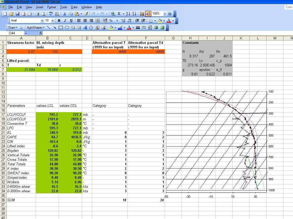Image resolution: width=293 pixels, height=219 pixels.
Task: Apply the yellow Fill Color swatch
Action: tap(160, 21)
